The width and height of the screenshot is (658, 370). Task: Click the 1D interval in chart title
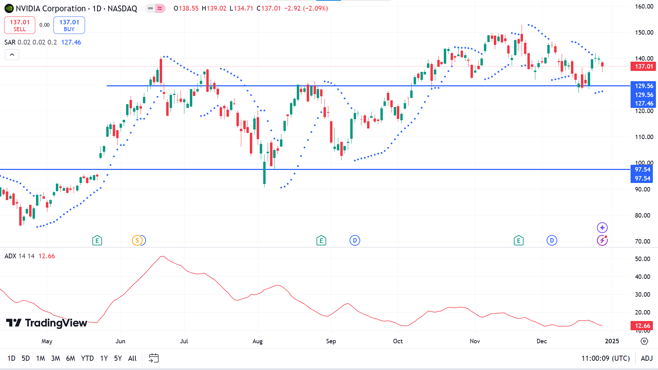97,9
